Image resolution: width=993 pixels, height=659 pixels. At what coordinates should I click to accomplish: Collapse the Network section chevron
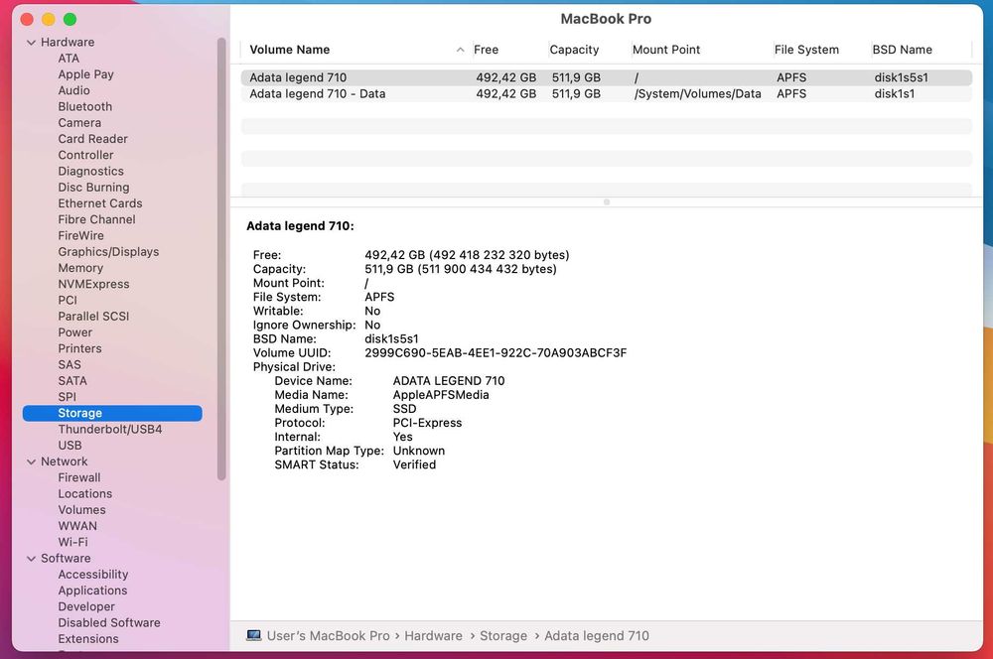point(31,462)
